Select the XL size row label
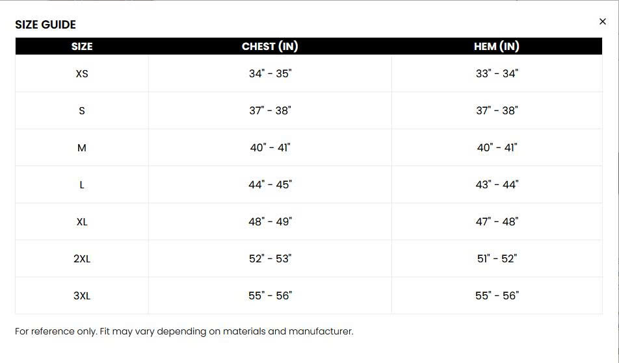 pos(82,222)
